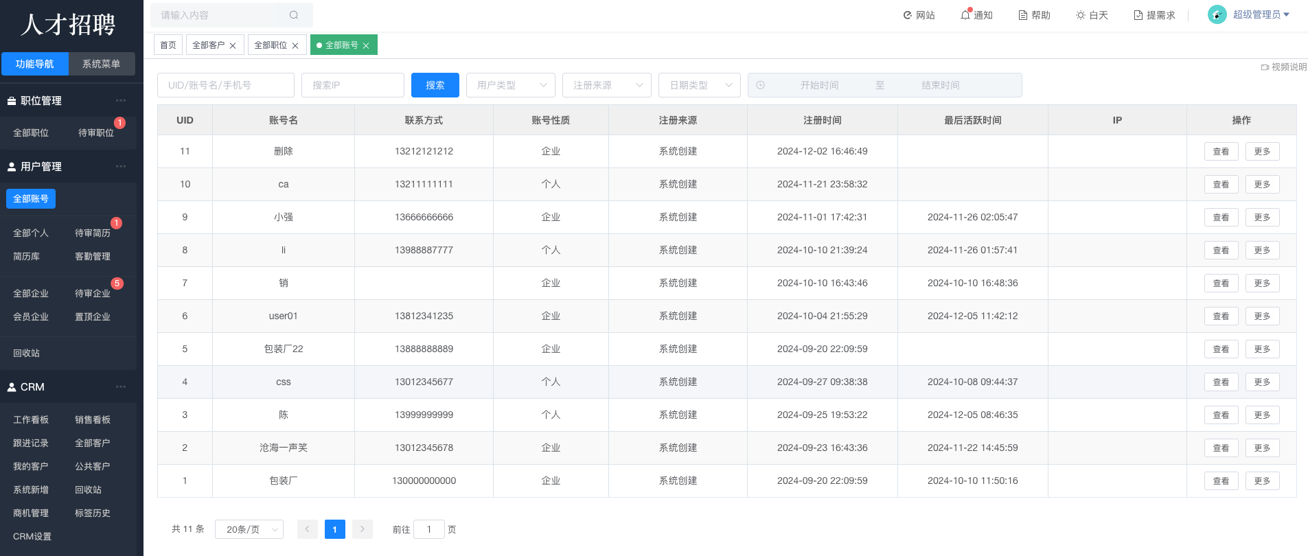This screenshot has height=556, width=1308.
Task: Click the super admin avatar
Action: [x=1217, y=14]
